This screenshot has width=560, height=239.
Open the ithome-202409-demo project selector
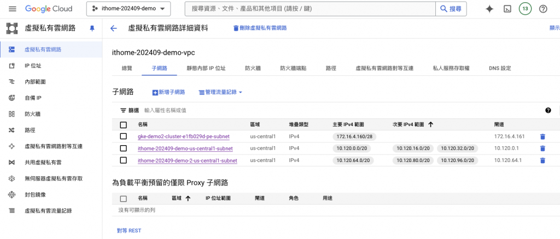coord(129,9)
